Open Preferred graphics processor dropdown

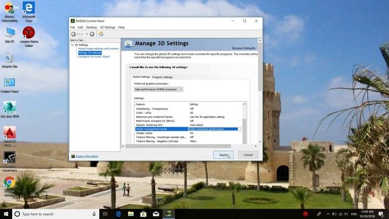(x=159, y=89)
